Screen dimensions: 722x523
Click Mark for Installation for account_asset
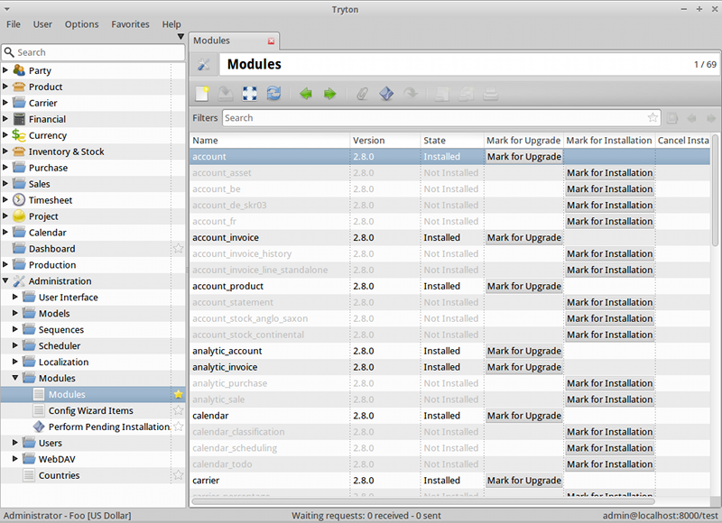pyautogui.click(x=609, y=173)
